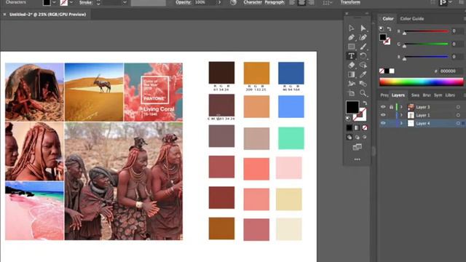The image size is (466, 262).
Task: Select the Artboard tool
Action: click(351, 93)
